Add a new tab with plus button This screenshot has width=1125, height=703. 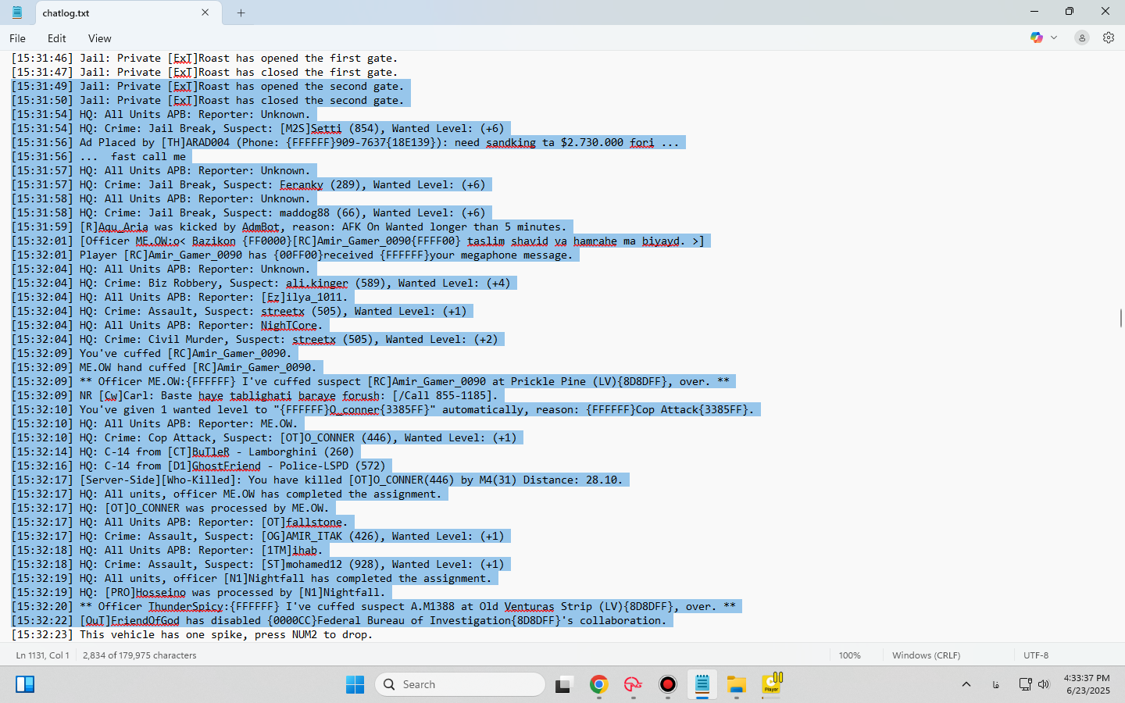click(241, 12)
